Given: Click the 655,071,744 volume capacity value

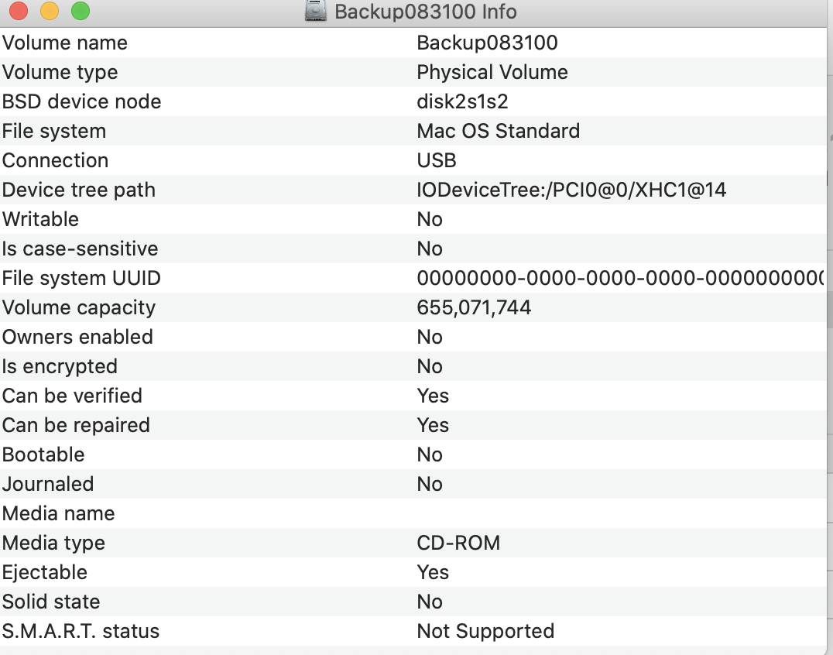Looking at the screenshot, I should pyautogui.click(x=474, y=307).
